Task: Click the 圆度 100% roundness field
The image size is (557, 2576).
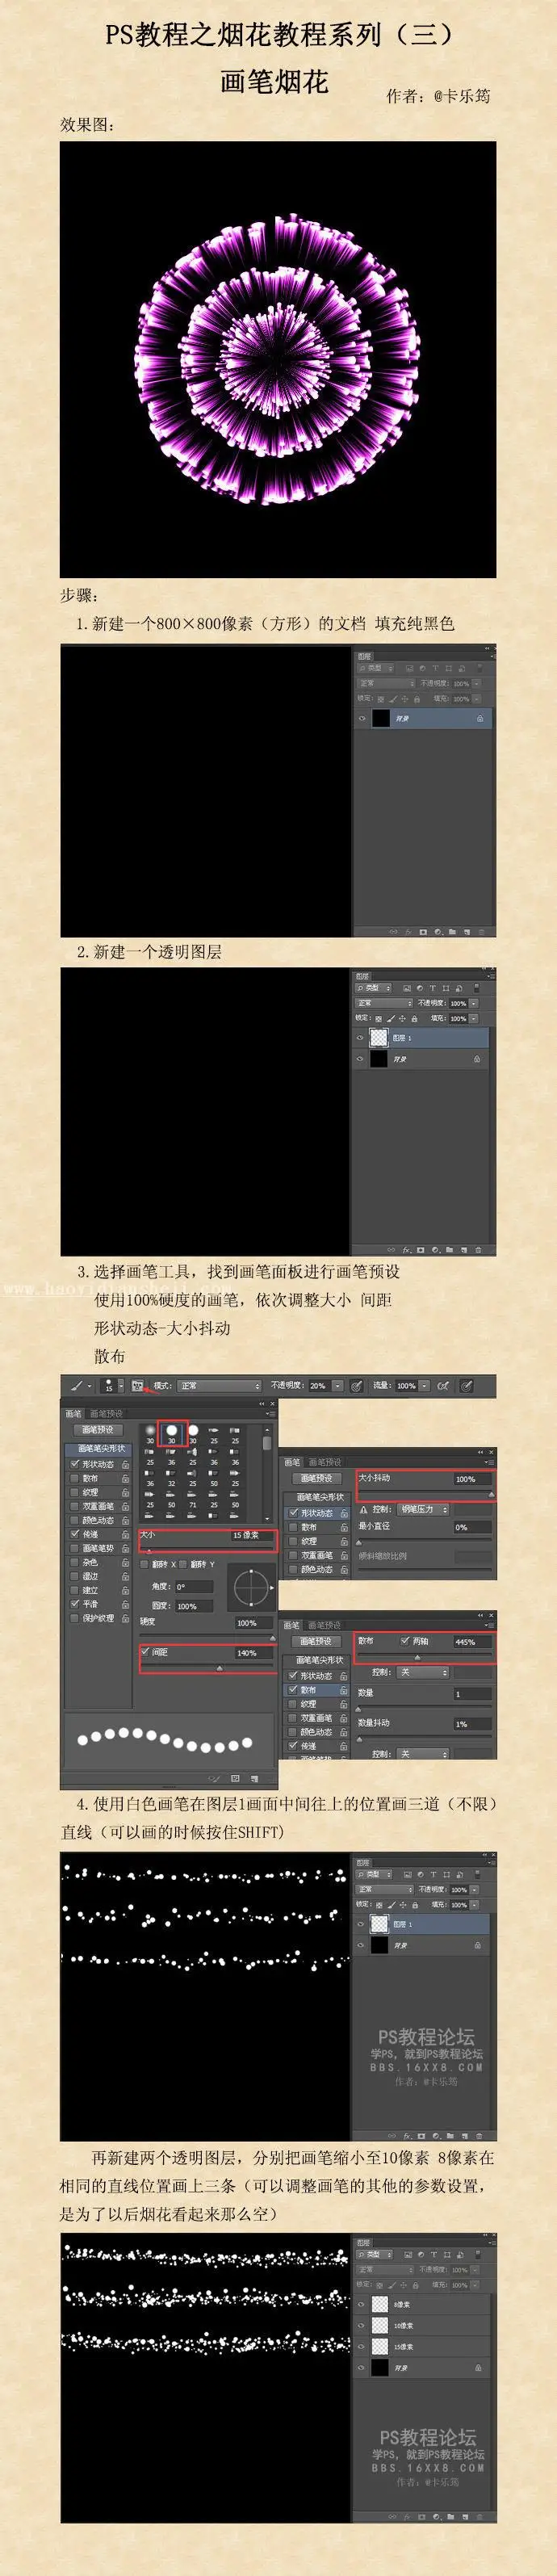Action: (194, 1606)
